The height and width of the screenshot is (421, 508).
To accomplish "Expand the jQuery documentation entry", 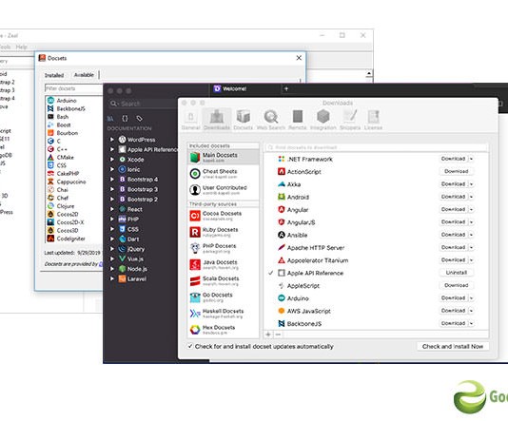I will coord(111,249).
